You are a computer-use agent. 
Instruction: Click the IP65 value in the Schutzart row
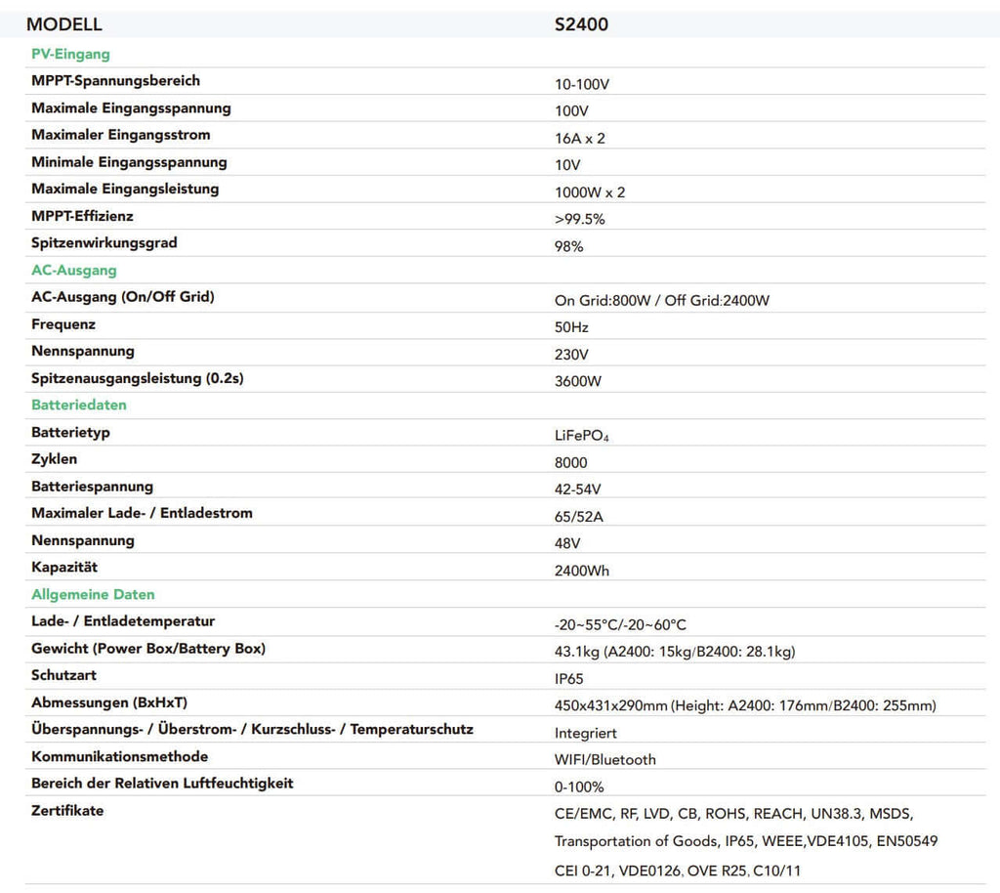click(x=569, y=679)
